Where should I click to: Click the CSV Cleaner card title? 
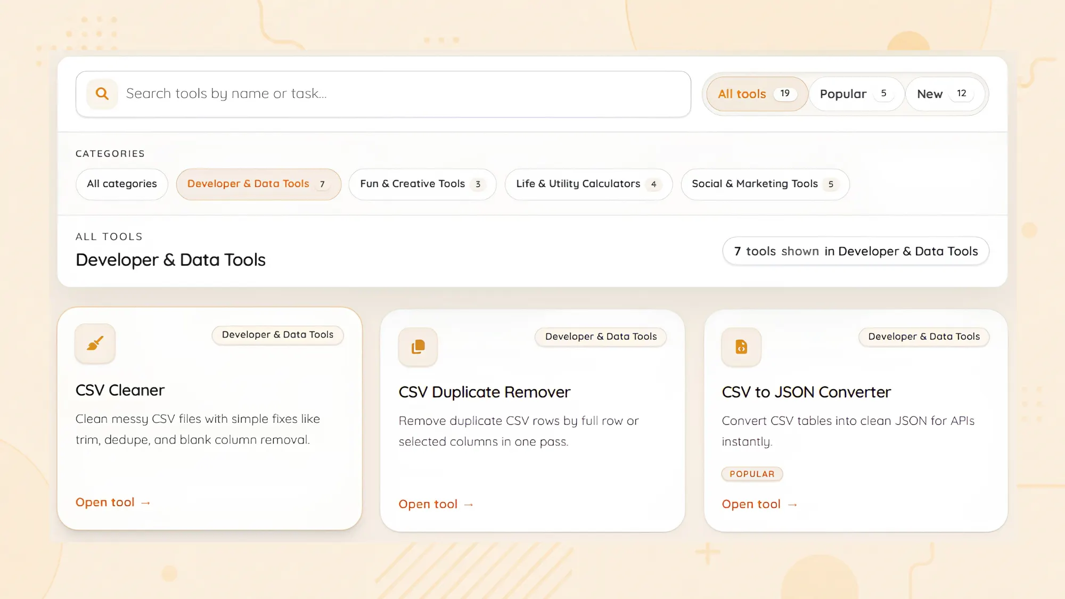point(120,390)
